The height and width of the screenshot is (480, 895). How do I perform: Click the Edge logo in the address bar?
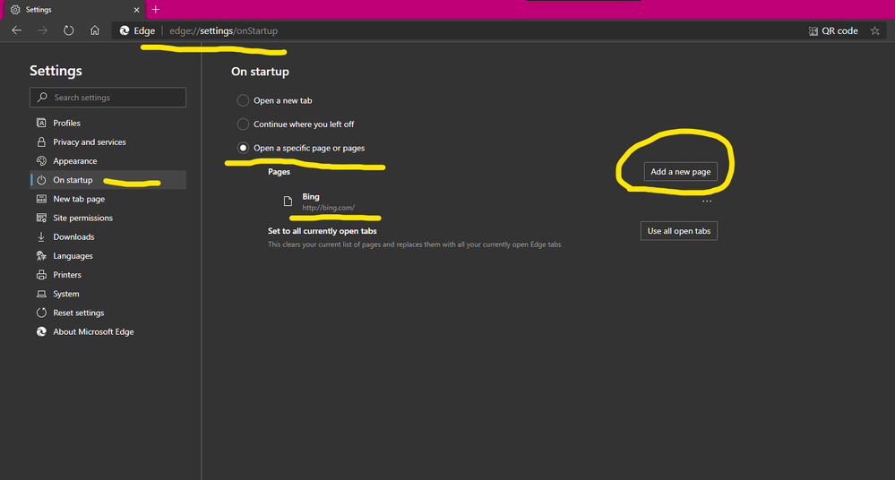click(124, 30)
